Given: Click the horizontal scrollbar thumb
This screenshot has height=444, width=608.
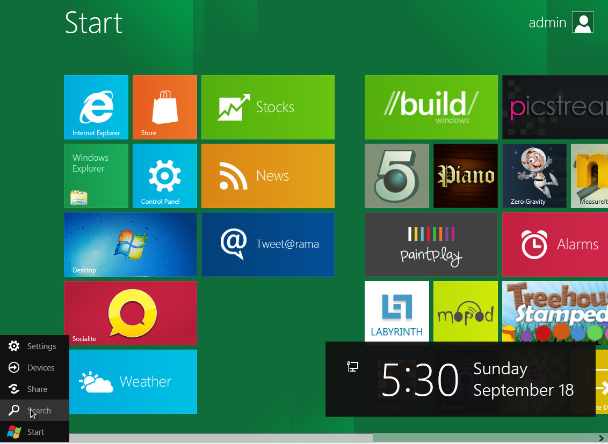Looking at the screenshot, I should click(x=221, y=438).
